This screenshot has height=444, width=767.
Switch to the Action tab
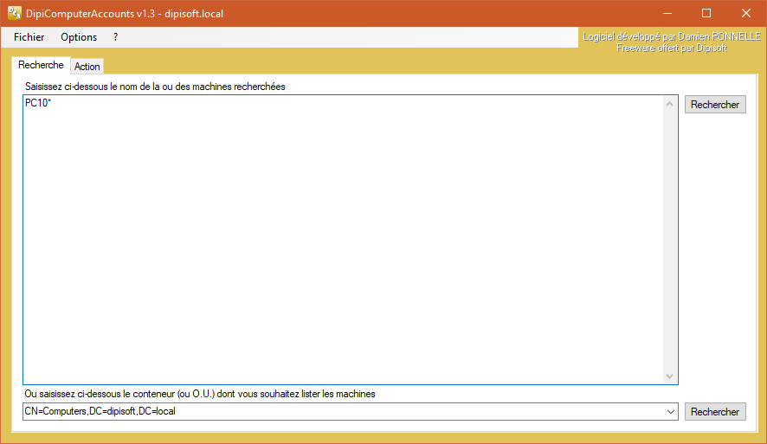click(87, 67)
